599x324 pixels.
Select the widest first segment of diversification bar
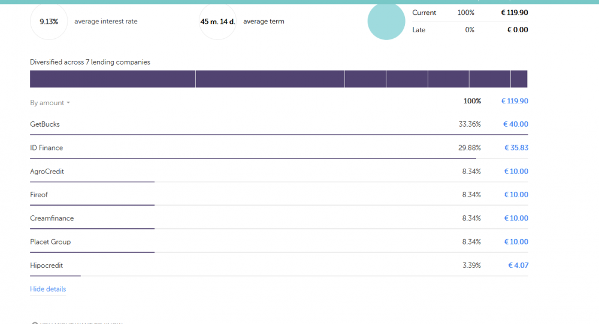(113, 79)
